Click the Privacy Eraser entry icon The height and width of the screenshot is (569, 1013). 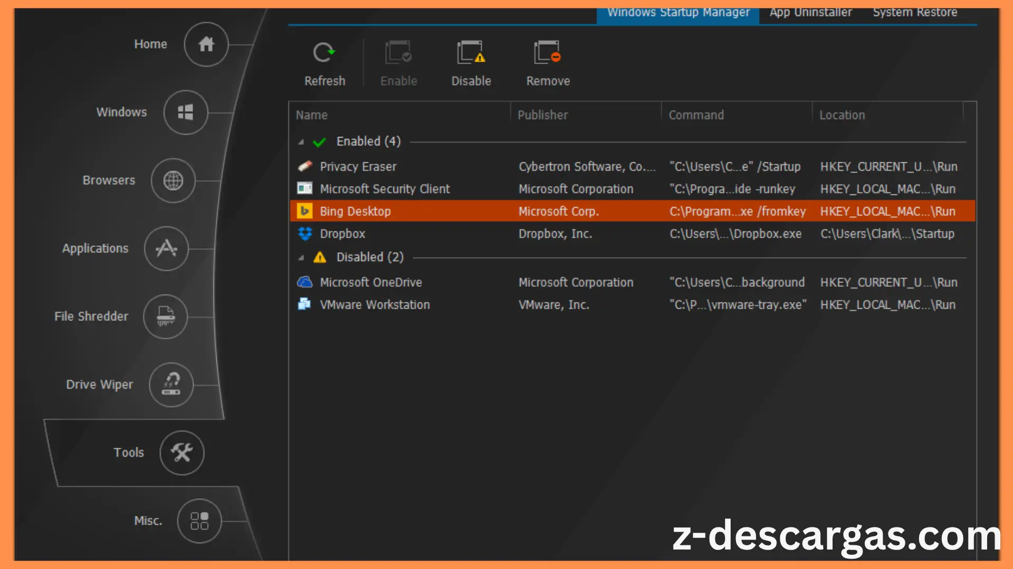click(305, 166)
